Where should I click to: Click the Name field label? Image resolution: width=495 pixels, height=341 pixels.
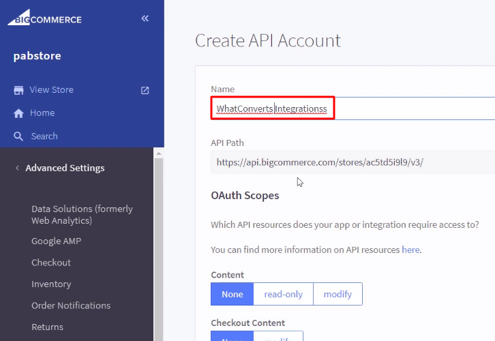click(x=222, y=89)
